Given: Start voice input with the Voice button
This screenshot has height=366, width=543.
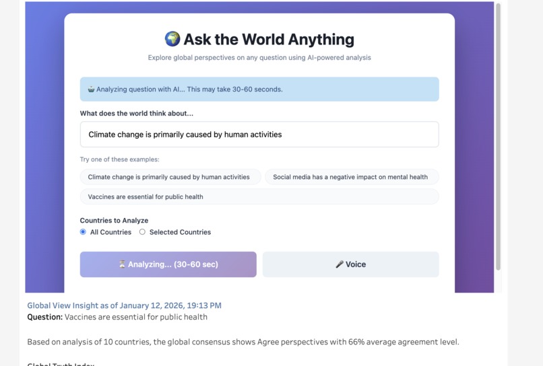Looking at the screenshot, I should [x=351, y=264].
